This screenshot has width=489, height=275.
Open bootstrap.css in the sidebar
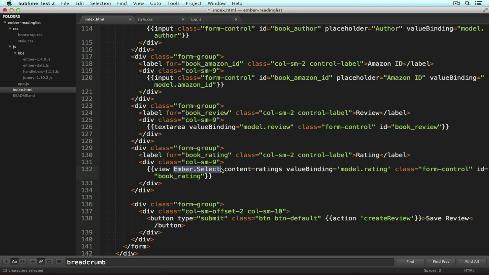point(30,35)
